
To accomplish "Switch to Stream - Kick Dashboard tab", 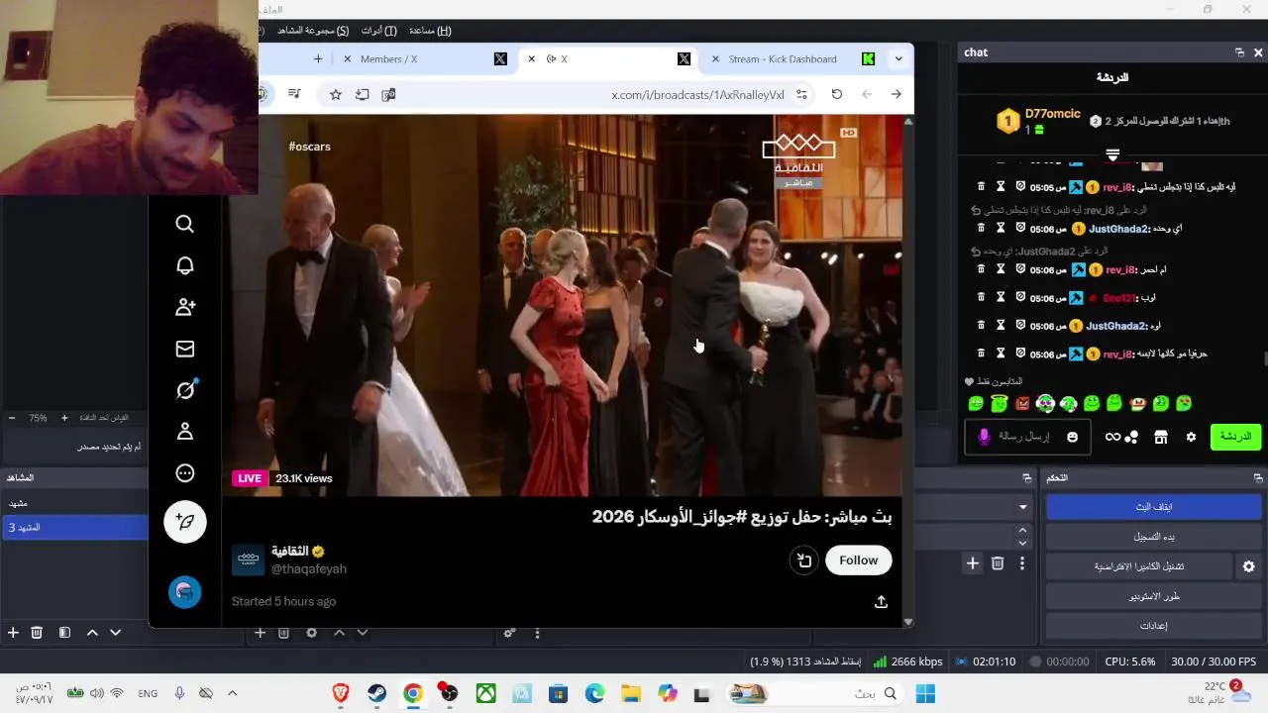I will [x=783, y=59].
